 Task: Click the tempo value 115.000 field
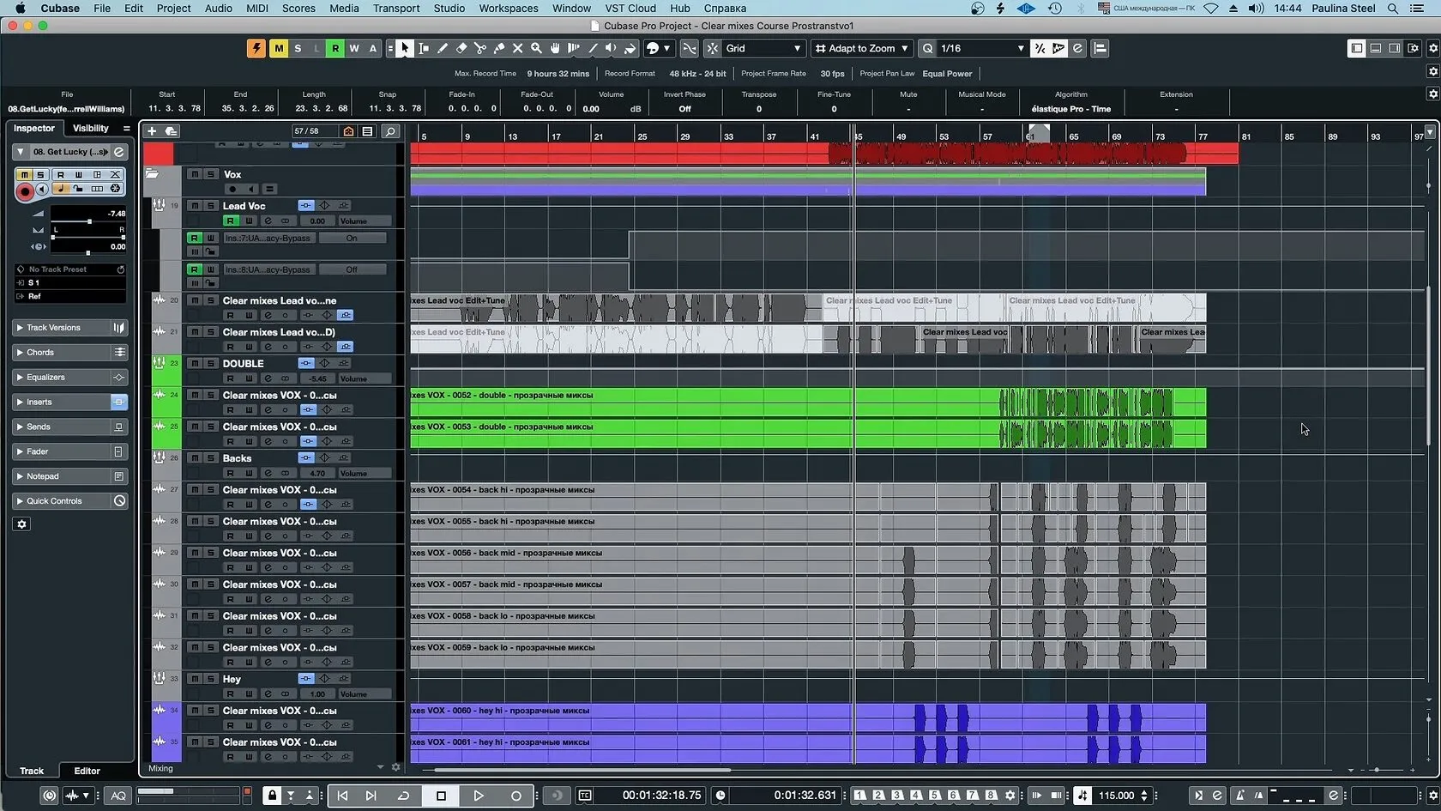click(x=1116, y=796)
